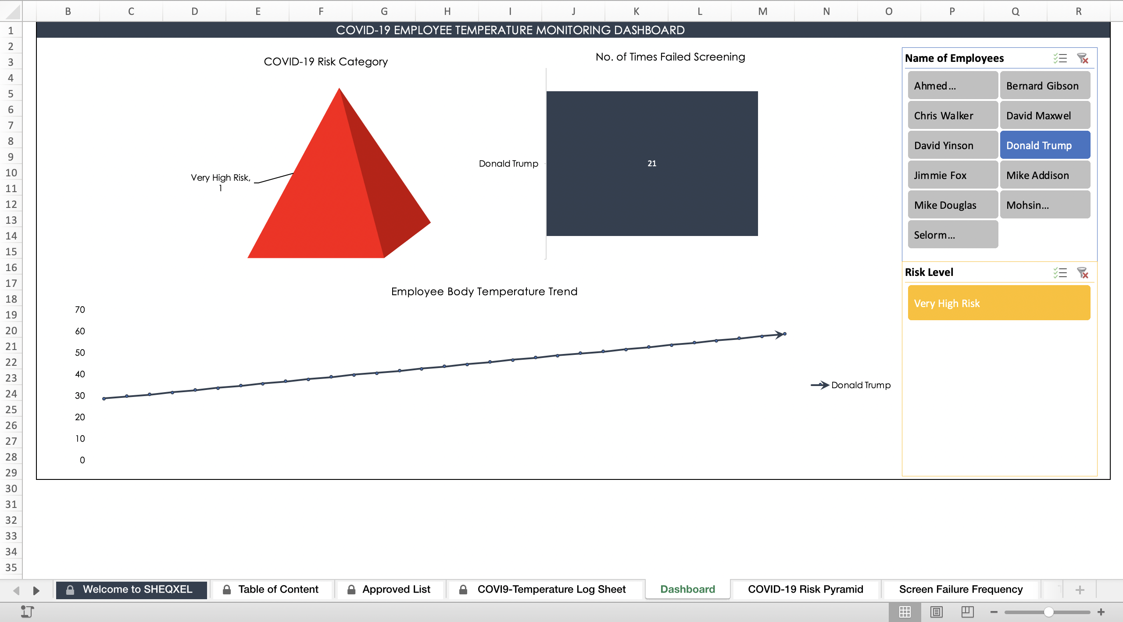This screenshot has width=1123, height=622.
Task: Open the COVID-19 Risk Pyramid tab
Action: [805, 590]
